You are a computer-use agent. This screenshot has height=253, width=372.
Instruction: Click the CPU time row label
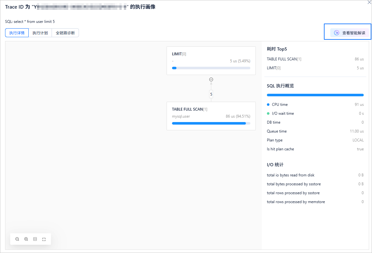280,104
